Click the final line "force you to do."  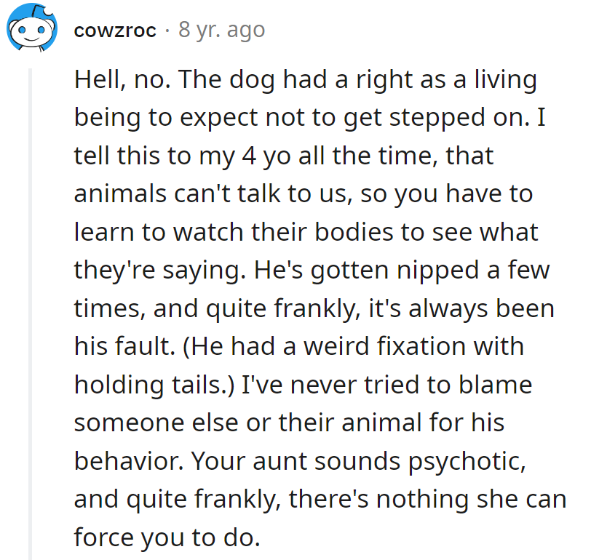click(x=166, y=537)
